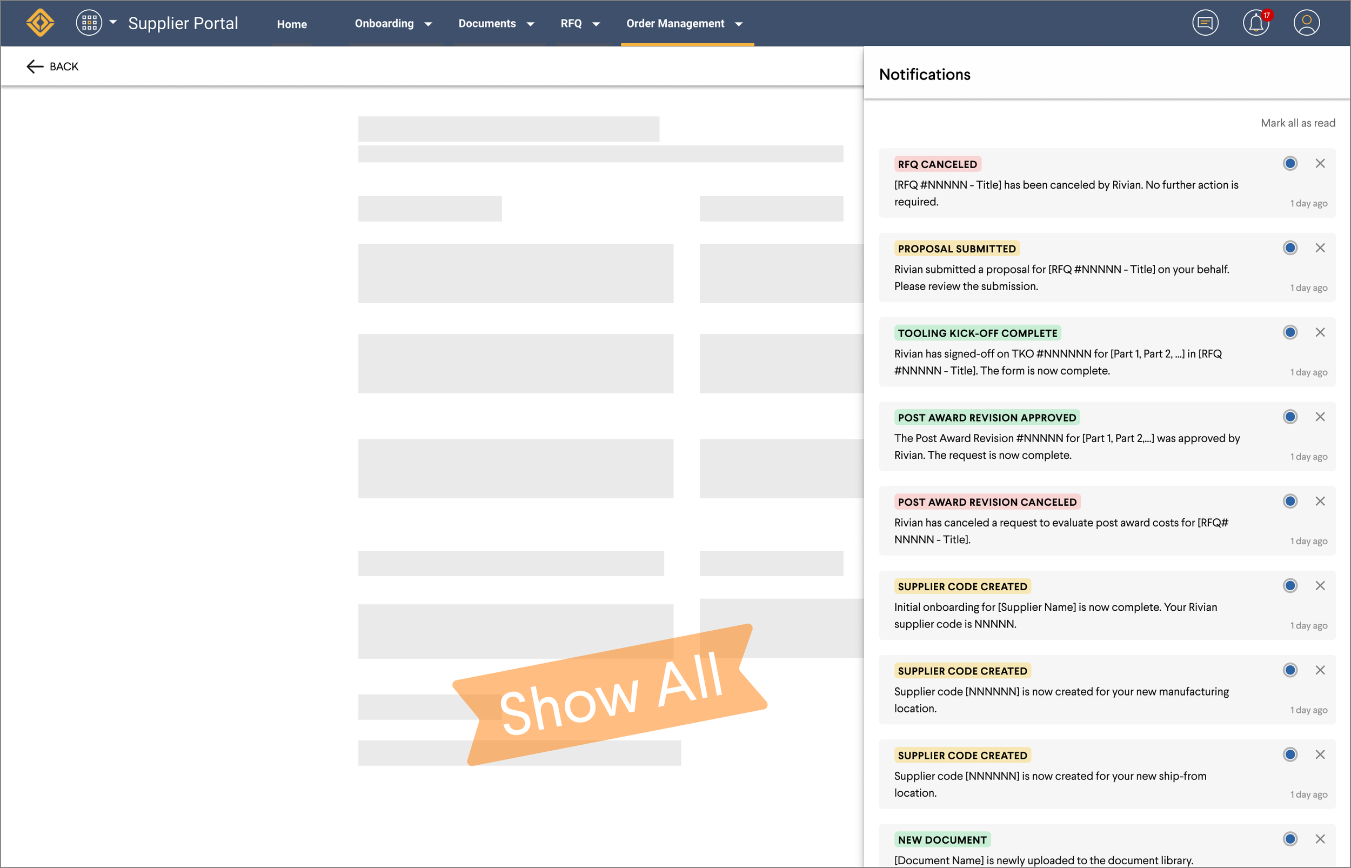The image size is (1351, 868).
Task: Expand the Documents dropdown menu
Action: pyautogui.click(x=496, y=24)
